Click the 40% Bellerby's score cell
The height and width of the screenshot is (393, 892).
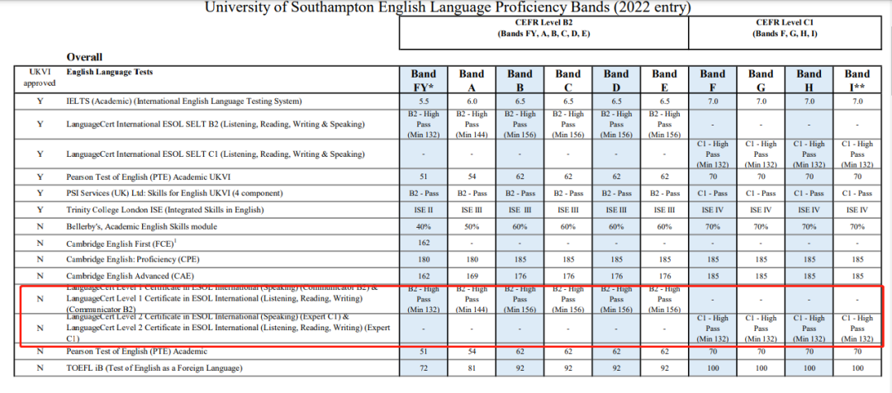coord(423,225)
